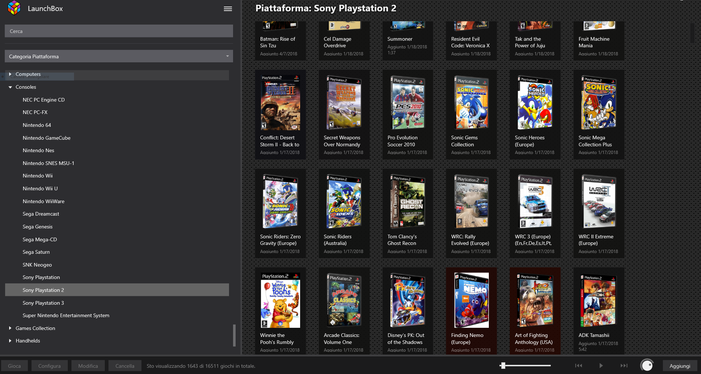Click Tak and the Power of Juju title
The image size is (701, 374).
pyautogui.click(x=530, y=42)
